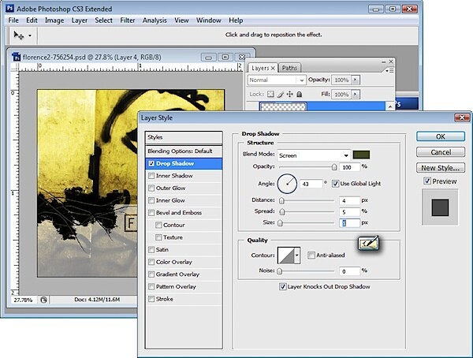Enable the Color Overlay checkbox

point(151,262)
